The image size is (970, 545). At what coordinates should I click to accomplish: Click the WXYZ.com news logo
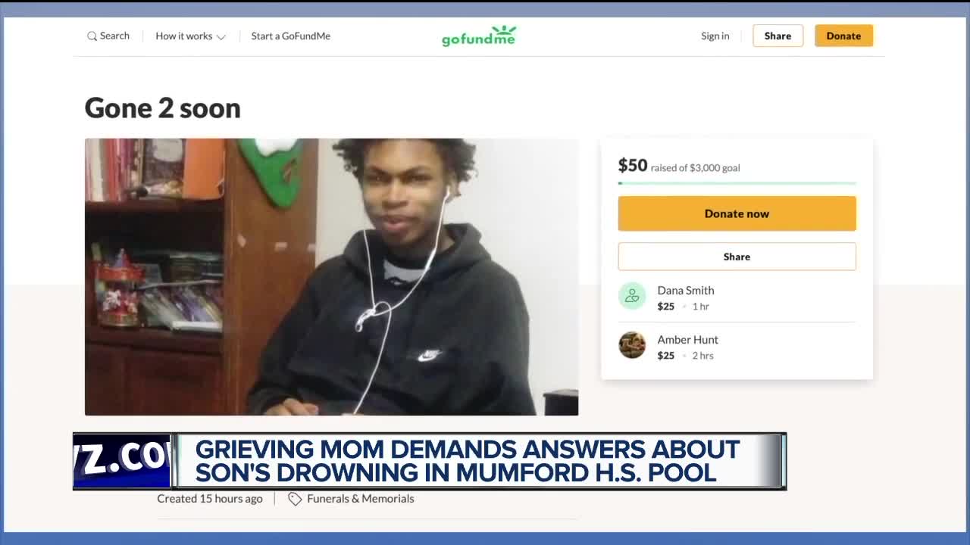(x=122, y=461)
